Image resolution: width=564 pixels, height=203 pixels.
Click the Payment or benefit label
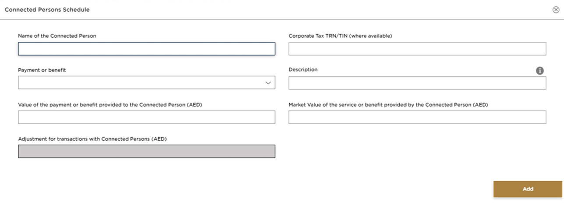pyautogui.click(x=42, y=70)
